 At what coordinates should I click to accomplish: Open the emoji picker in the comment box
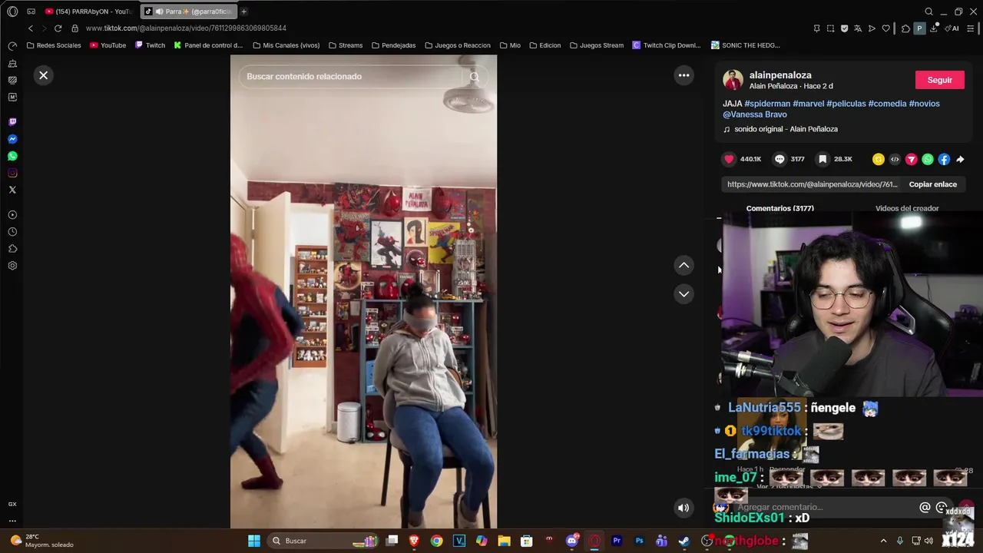[942, 508]
